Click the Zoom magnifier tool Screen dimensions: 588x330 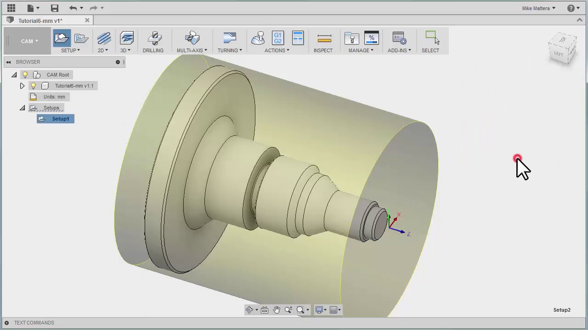click(x=288, y=310)
